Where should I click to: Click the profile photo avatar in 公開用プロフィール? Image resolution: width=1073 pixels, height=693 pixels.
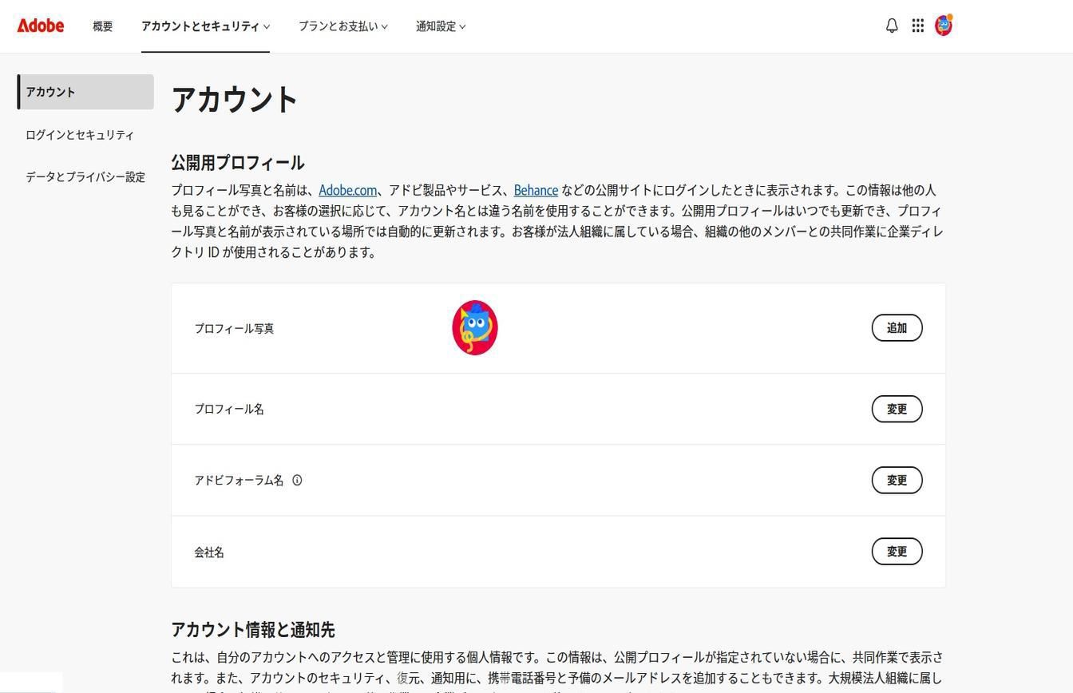[x=475, y=327]
